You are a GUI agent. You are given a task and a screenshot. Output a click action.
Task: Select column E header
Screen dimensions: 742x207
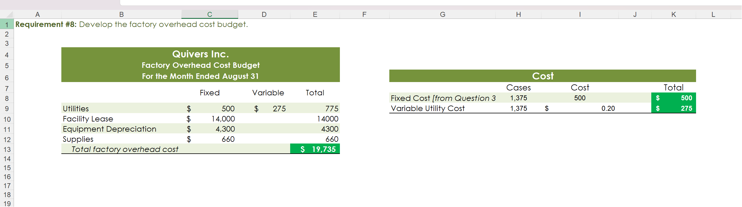(315, 14)
